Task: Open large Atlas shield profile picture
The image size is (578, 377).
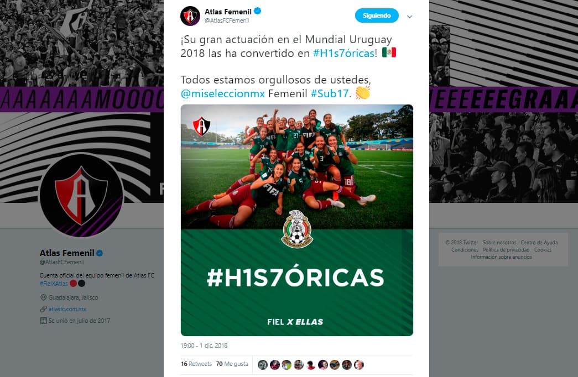Action: coord(81,195)
